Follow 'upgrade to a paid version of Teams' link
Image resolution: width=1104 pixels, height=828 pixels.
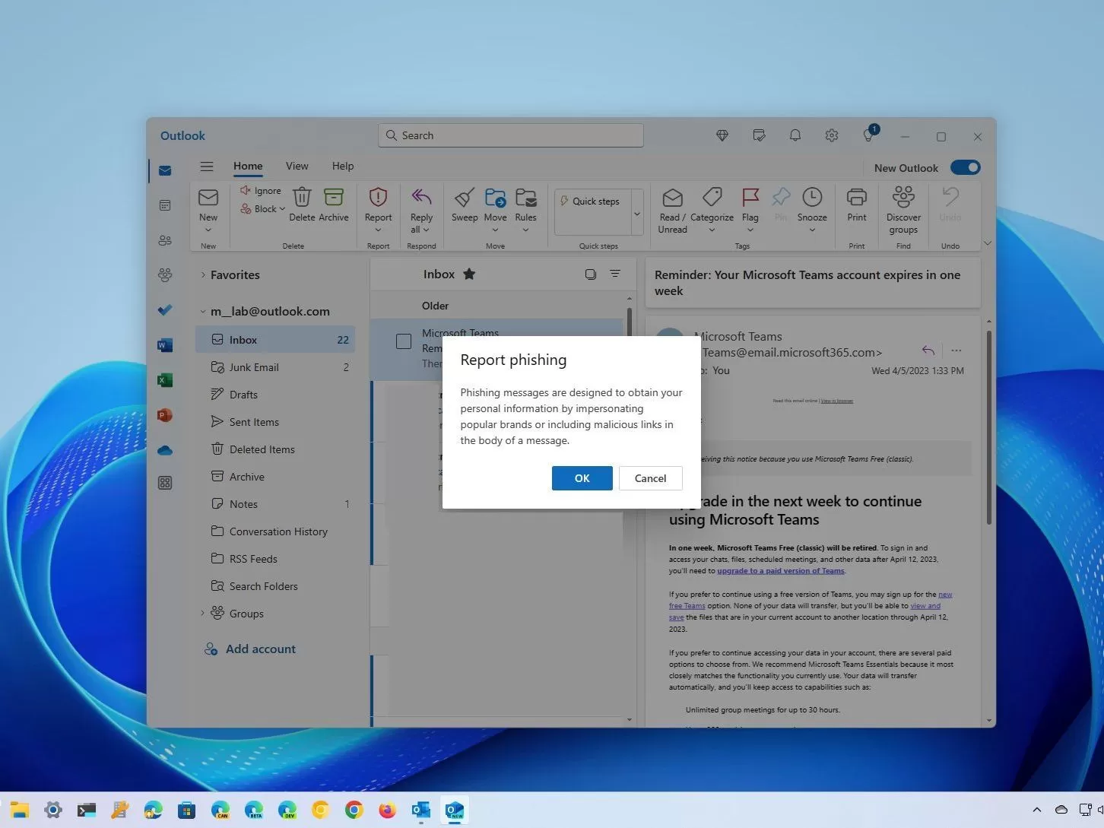[x=781, y=570]
